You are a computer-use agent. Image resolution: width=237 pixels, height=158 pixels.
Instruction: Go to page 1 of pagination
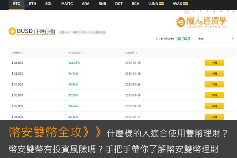tap(187, 11)
